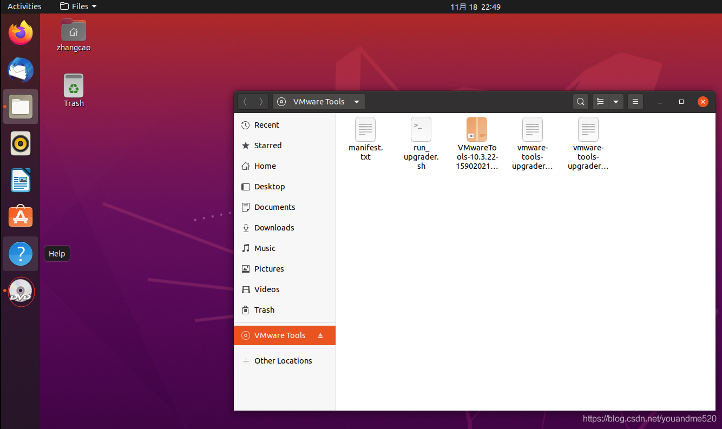
Task: Maximize the Files window
Action: click(681, 102)
